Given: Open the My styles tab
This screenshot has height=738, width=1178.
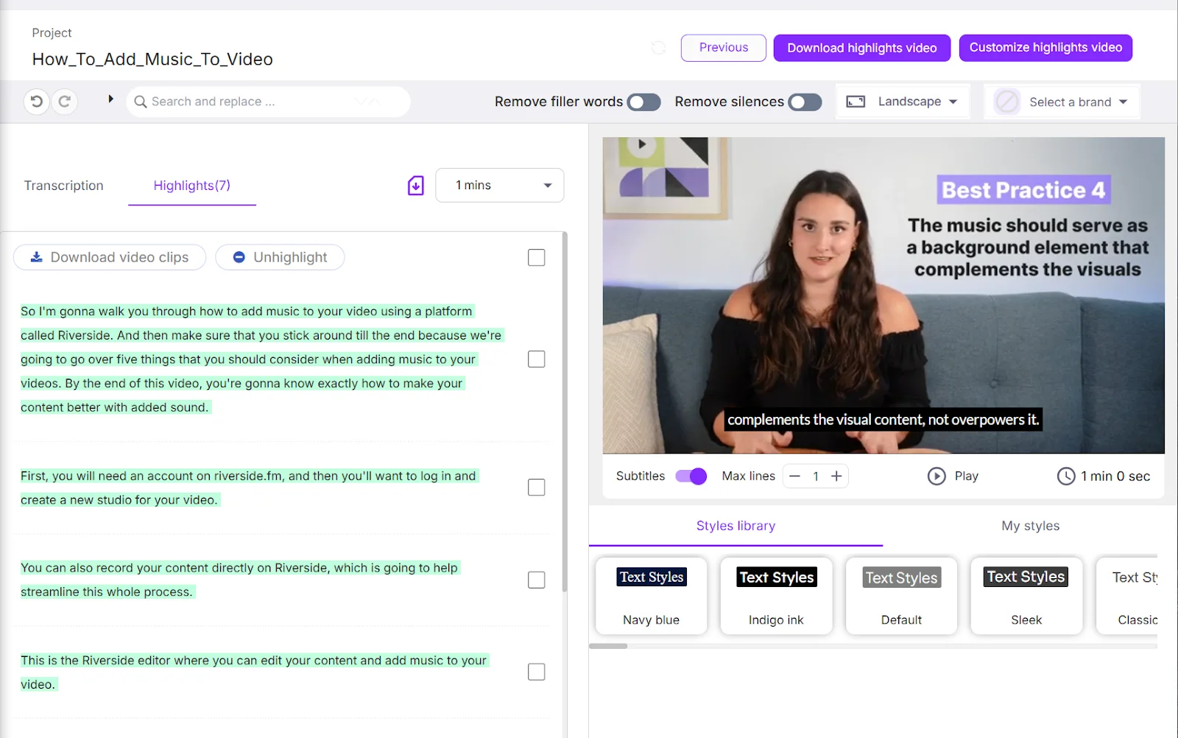Looking at the screenshot, I should pos(1029,525).
